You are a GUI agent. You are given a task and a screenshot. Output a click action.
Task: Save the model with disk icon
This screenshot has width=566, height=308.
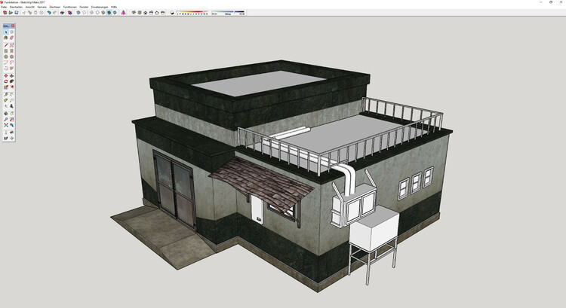point(17,13)
